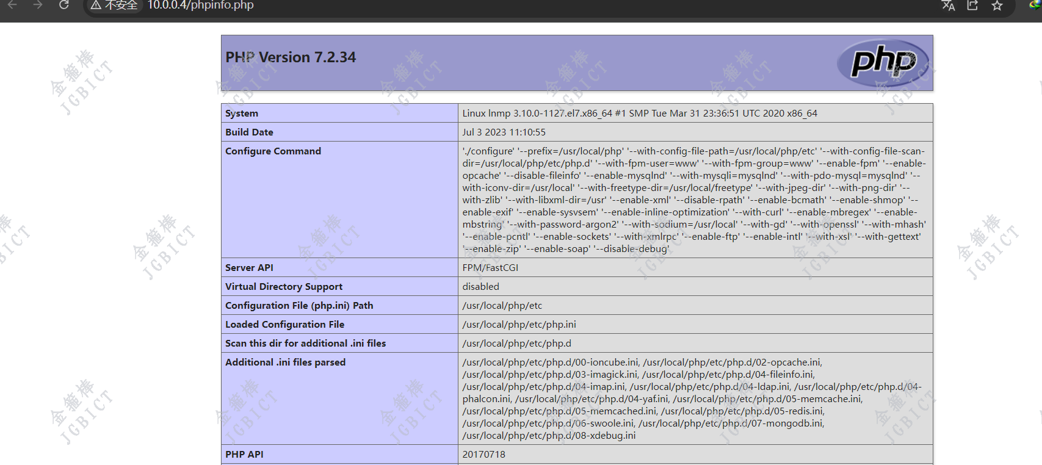Select the Build Date label
1042x465 pixels.
click(249, 132)
